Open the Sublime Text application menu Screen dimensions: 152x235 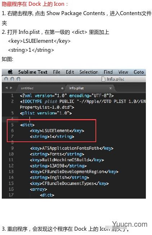tap(33, 72)
